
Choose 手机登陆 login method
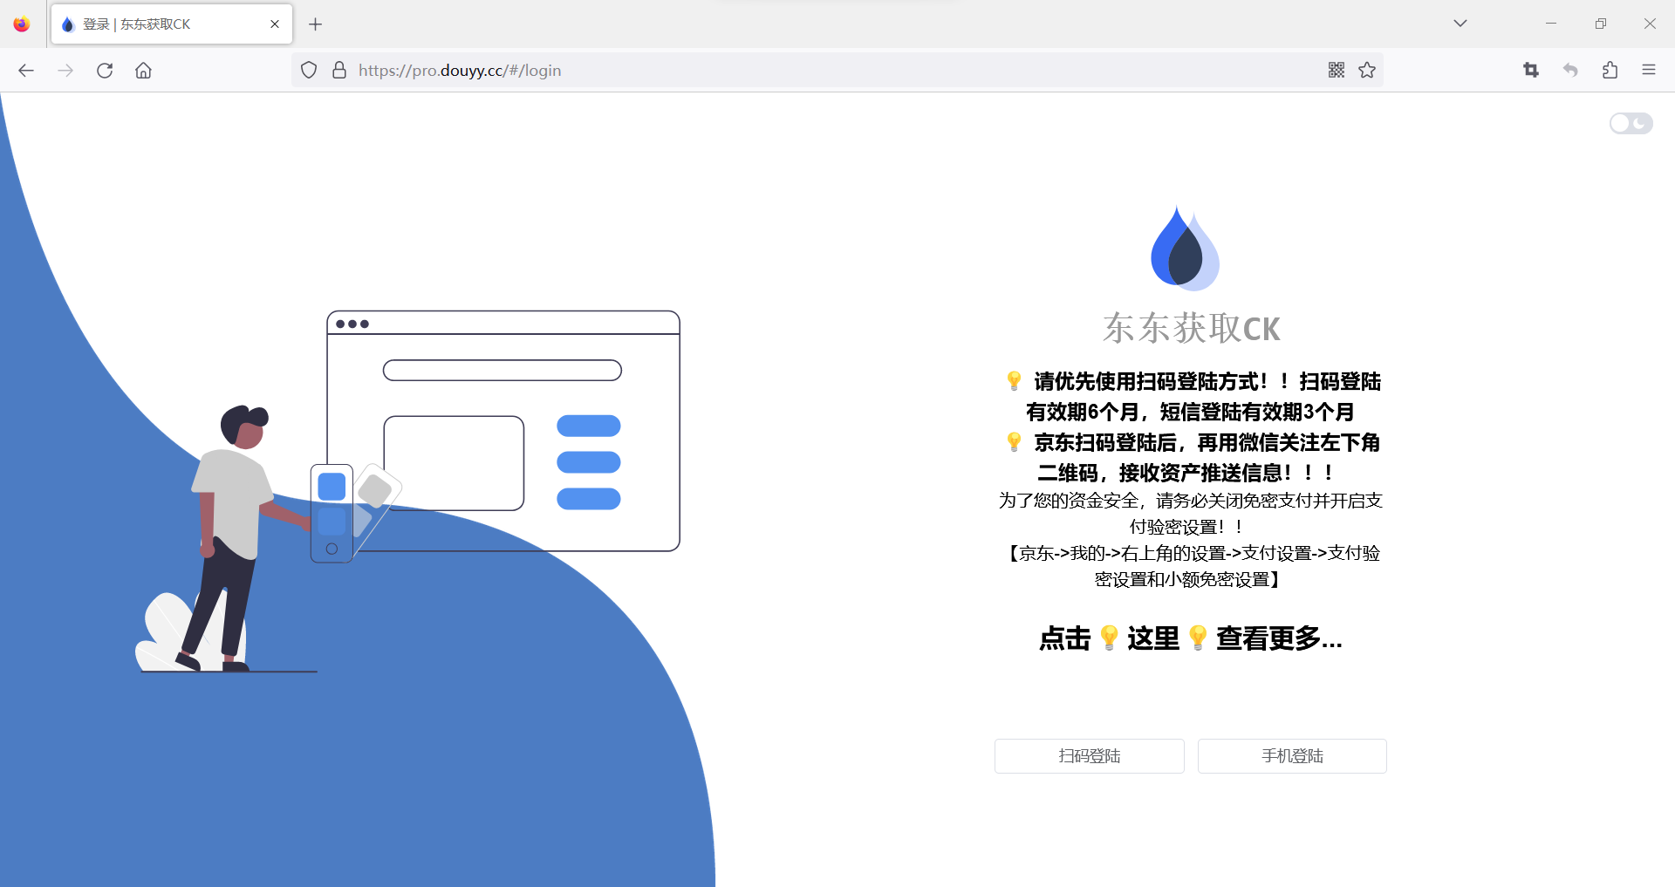pyautogui.click(x=1292, y=756)
